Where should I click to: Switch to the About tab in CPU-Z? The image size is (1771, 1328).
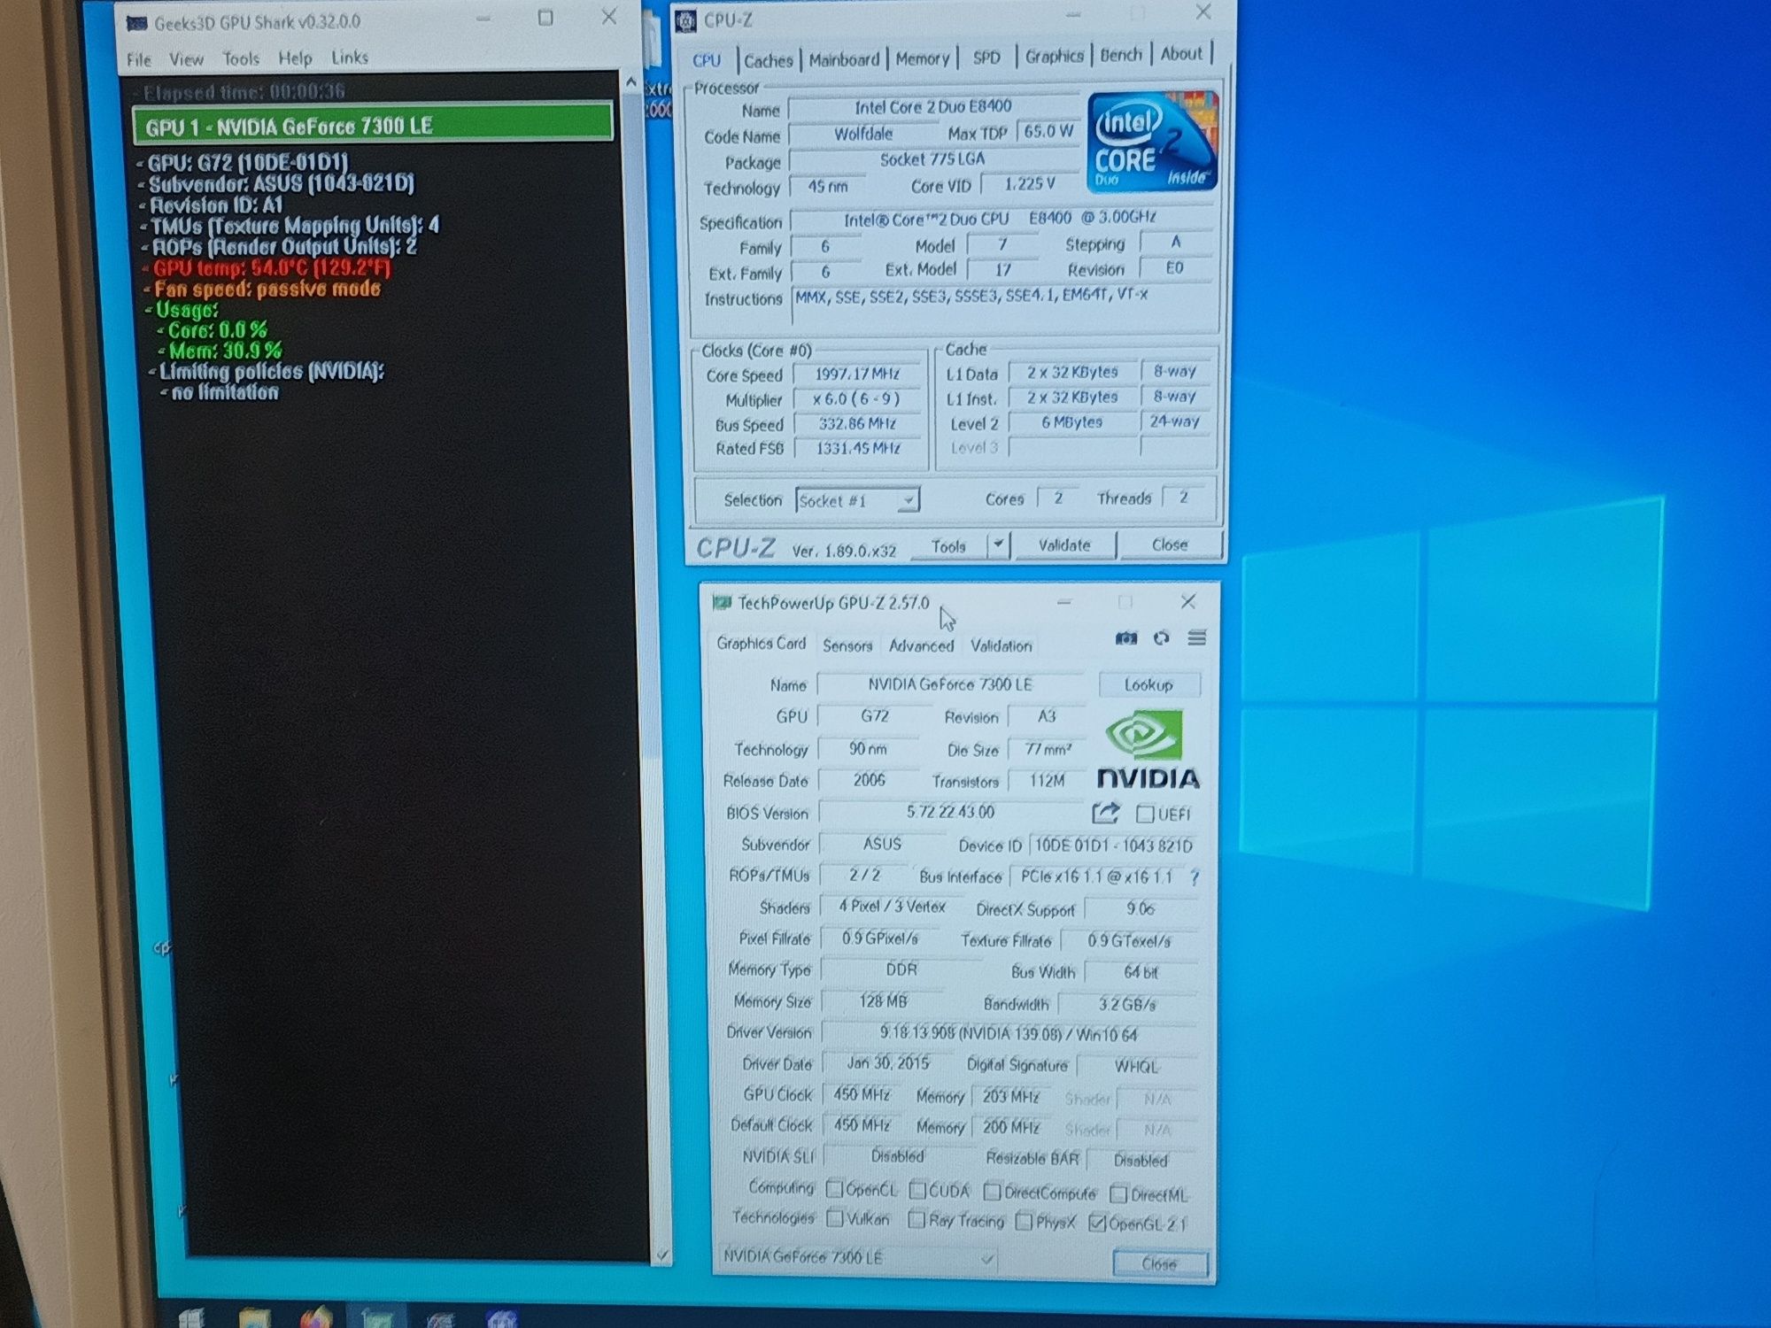[x=1181, y=54]
